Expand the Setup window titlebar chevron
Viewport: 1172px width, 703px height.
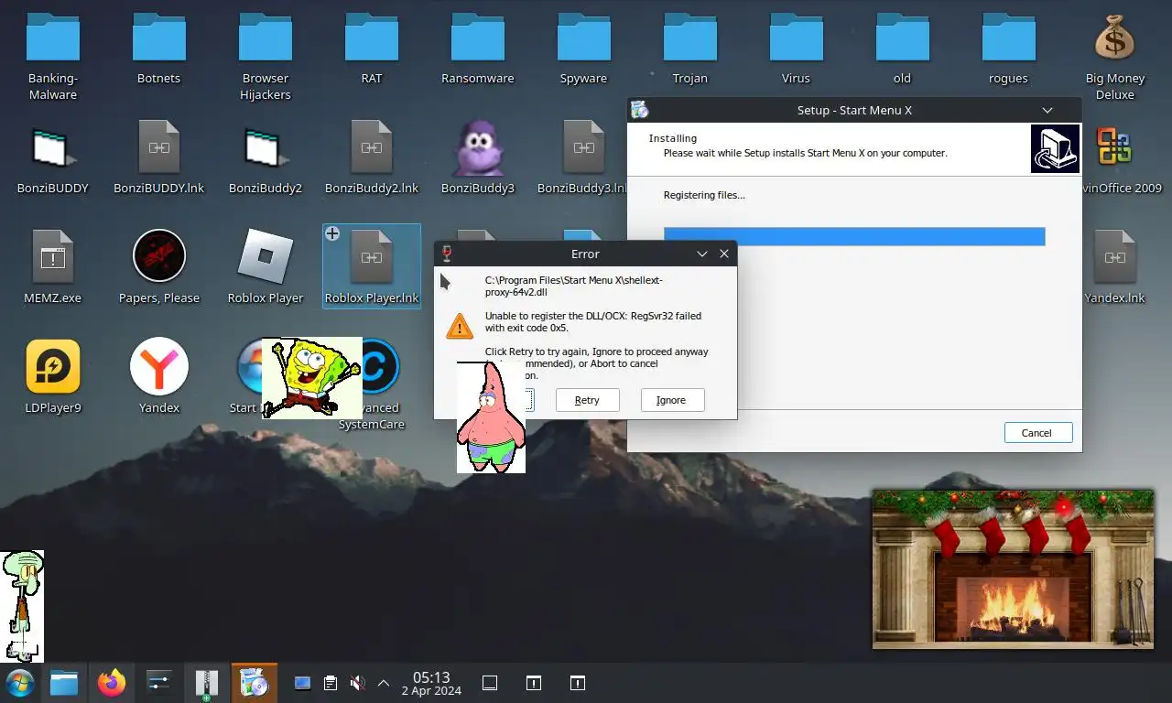pos(1047,110)
